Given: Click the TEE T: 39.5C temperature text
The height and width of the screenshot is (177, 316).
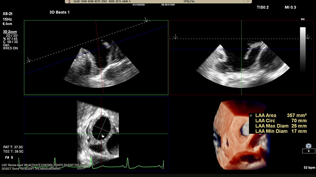Looking at the screenshot, I should [13, 151].
